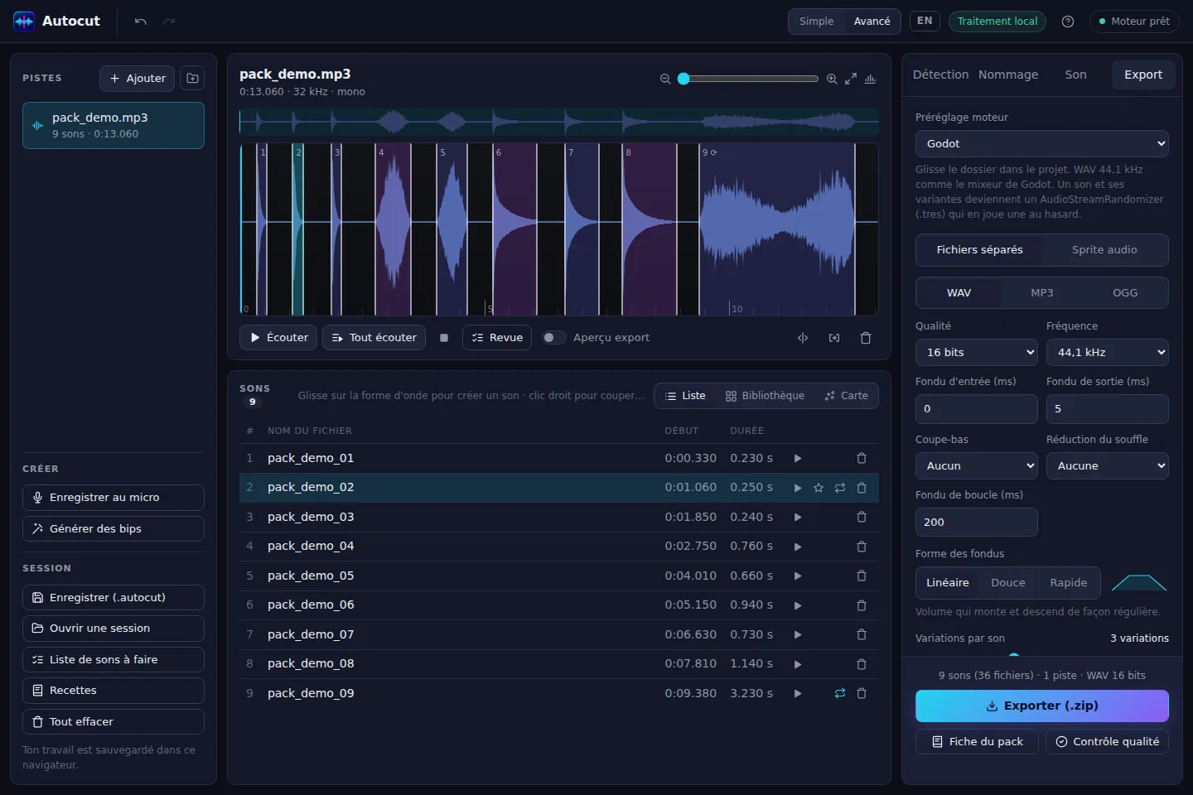Screen dimensions: 1193x795
Task: Click Enregistrer au micro
Action: click(x=114, y=498)
